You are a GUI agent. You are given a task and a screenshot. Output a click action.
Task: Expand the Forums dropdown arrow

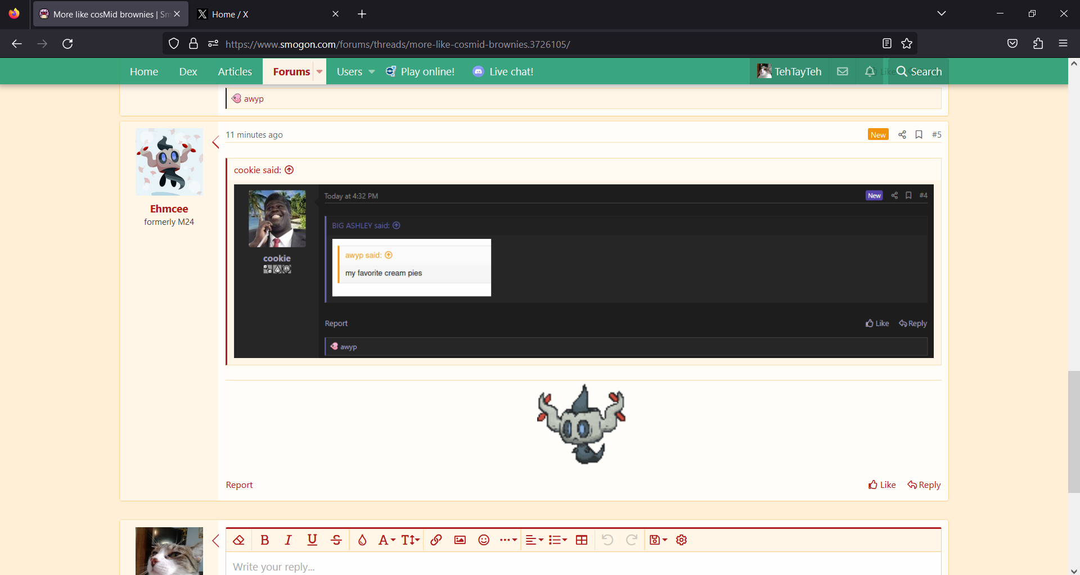point(319,71)
